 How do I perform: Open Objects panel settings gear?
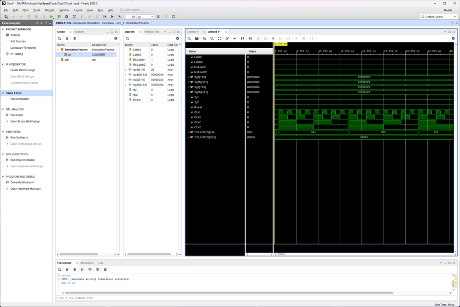[x=177, y=39]
